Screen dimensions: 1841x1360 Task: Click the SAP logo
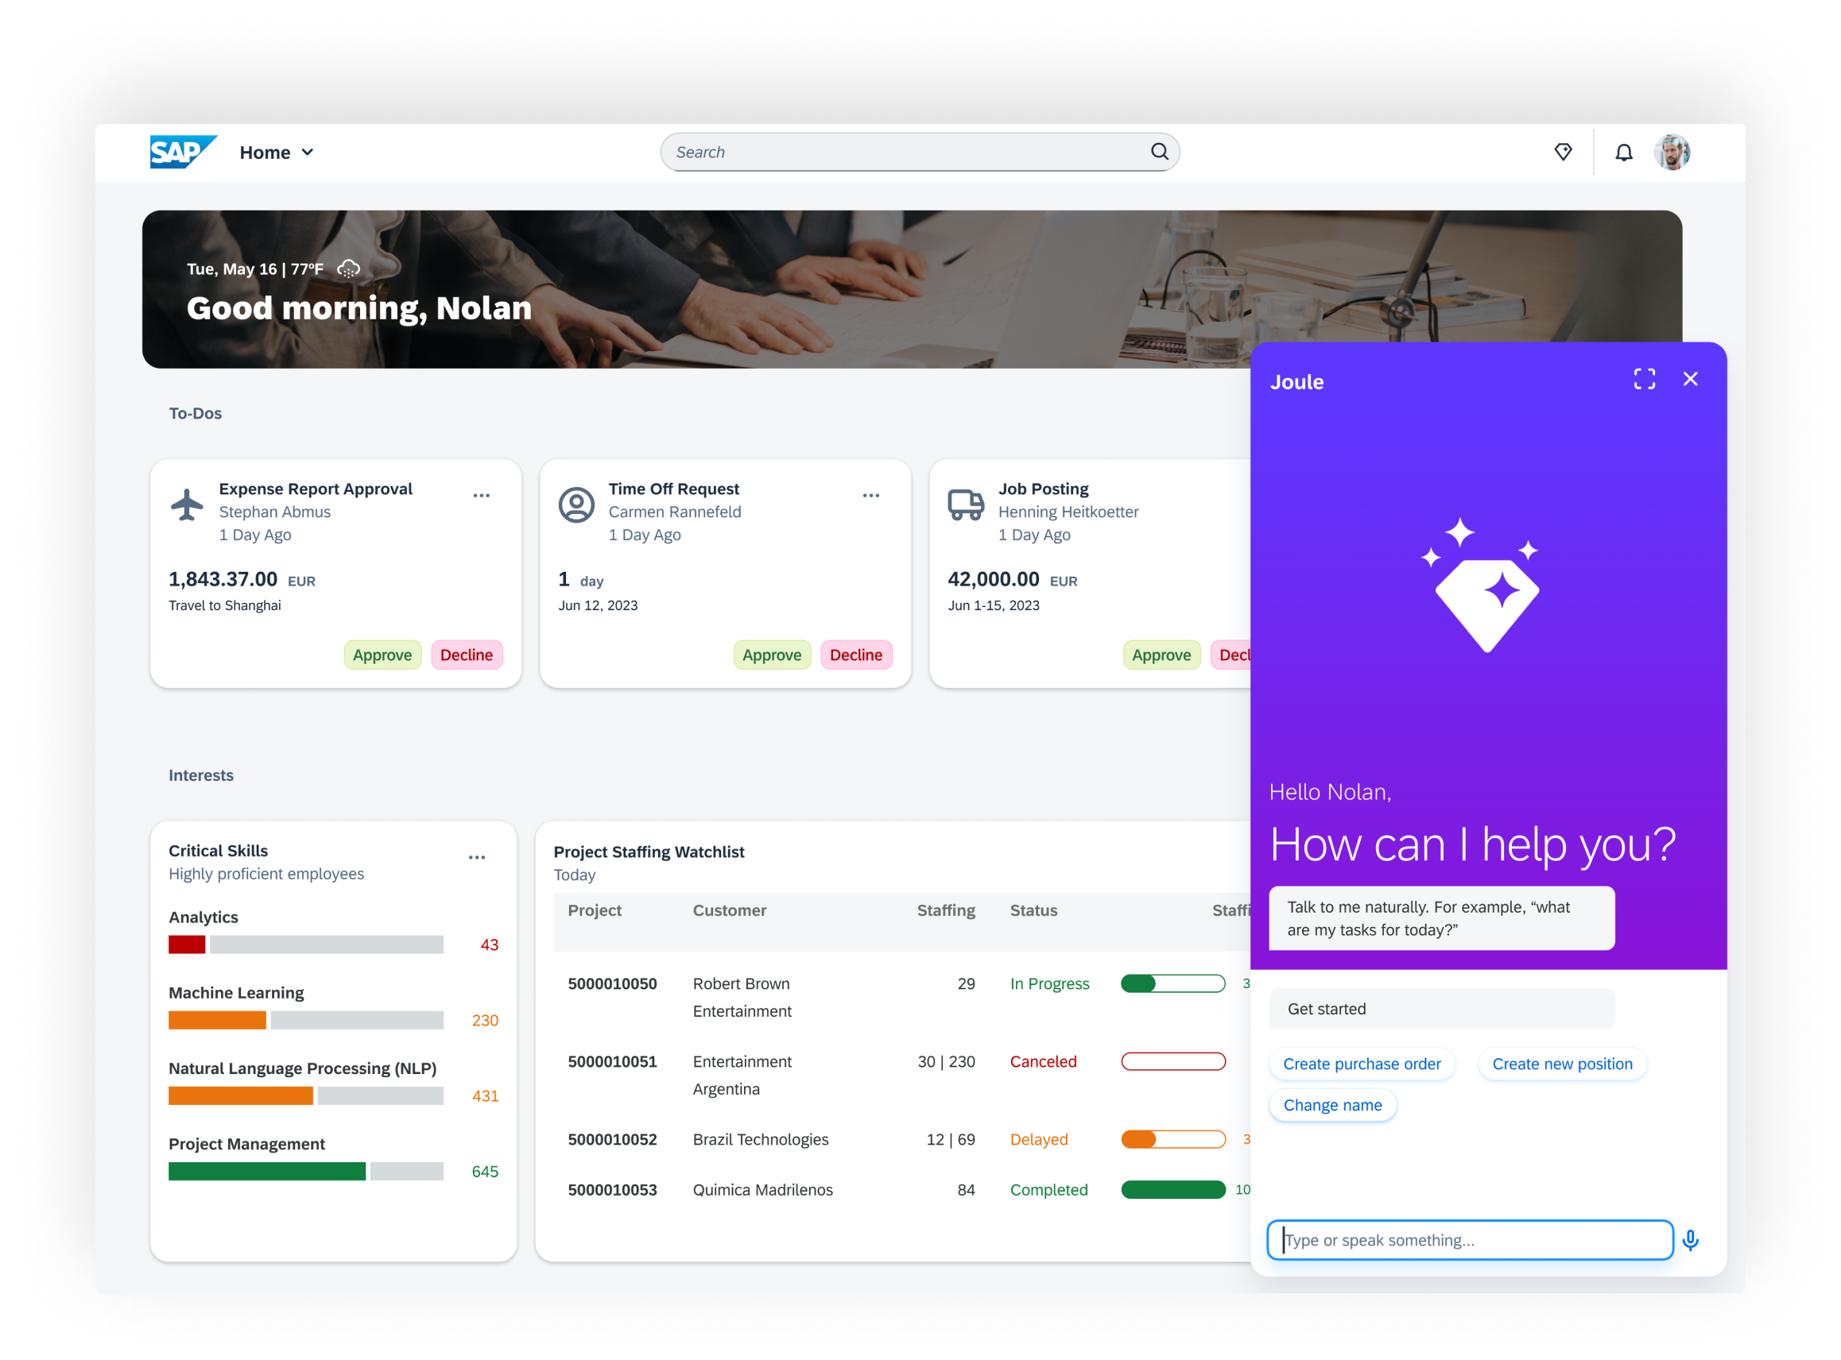(182, 153)
